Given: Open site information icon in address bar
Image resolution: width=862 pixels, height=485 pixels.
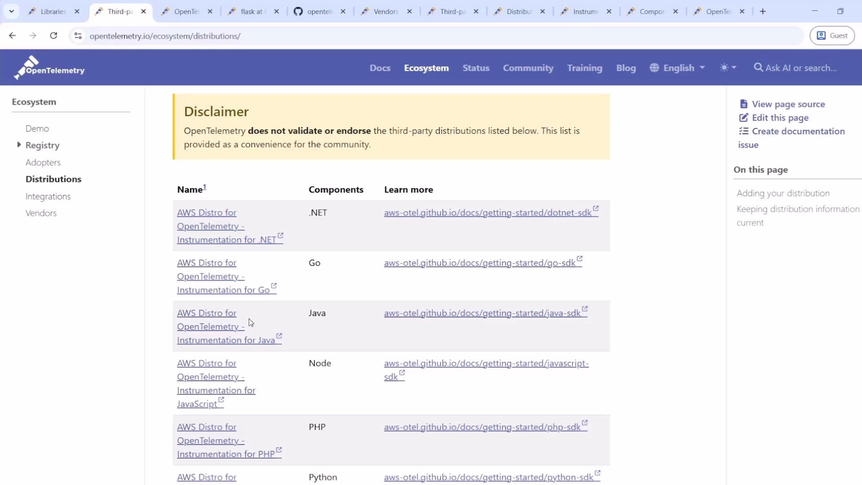Looking at the screenshot, I should click(78, 36).
